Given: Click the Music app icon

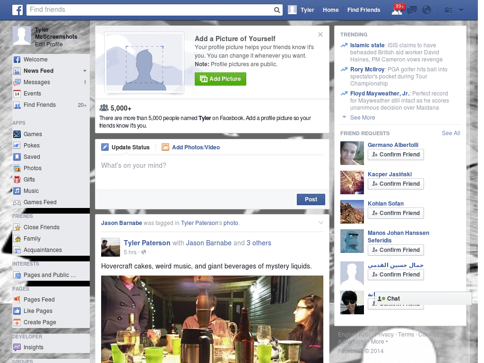Looking at the screenshot, I should 17,191.
